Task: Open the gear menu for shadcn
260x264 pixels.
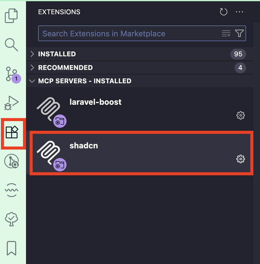Action: pyautogui.click(x=240, y=159)
